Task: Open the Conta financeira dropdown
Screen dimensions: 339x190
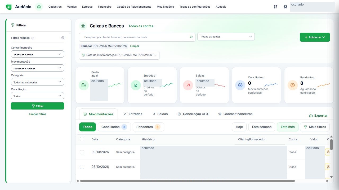Action: pyautogui.click(x=37, y=54)
